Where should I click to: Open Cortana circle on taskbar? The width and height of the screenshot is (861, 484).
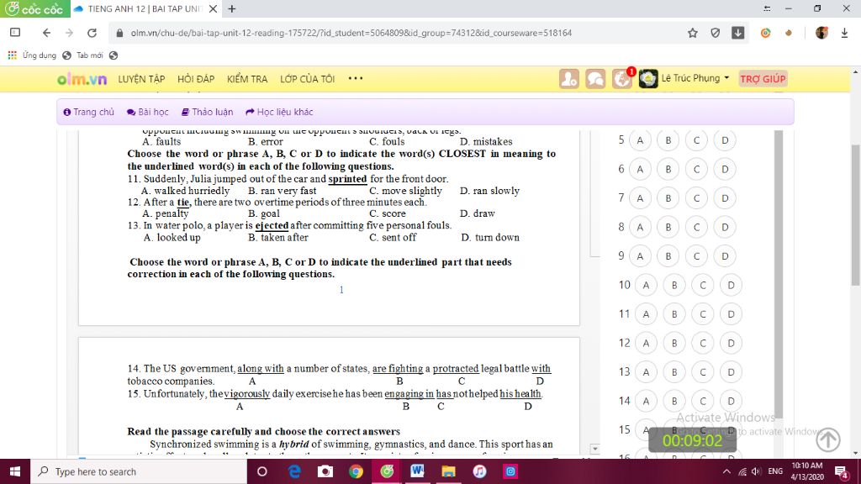(x=262, y=471)
